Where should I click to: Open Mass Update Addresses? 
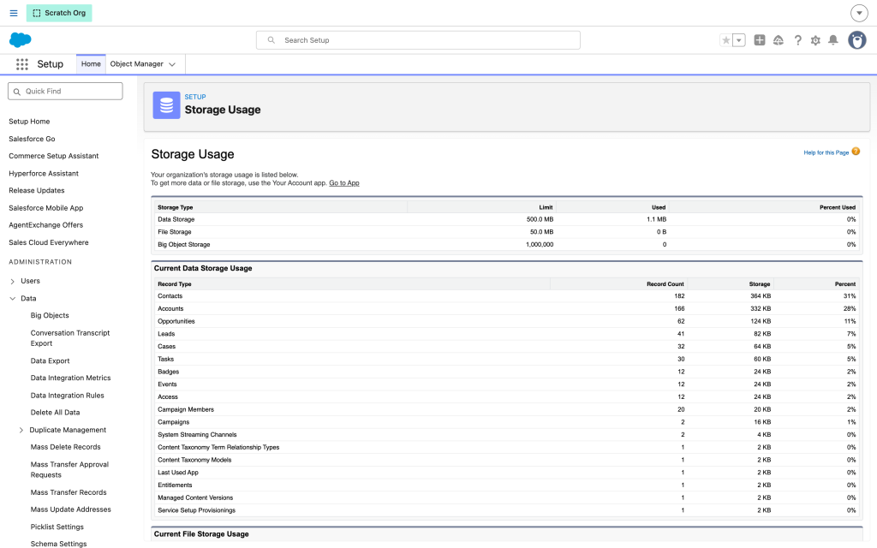coord(70,509)
